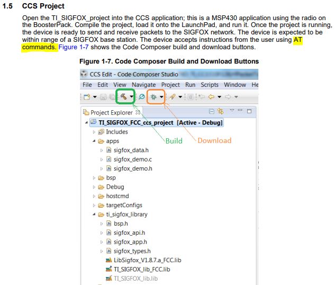Open the View menu
The width and height of the screenshot is (335, 285).
coord(120,85)
